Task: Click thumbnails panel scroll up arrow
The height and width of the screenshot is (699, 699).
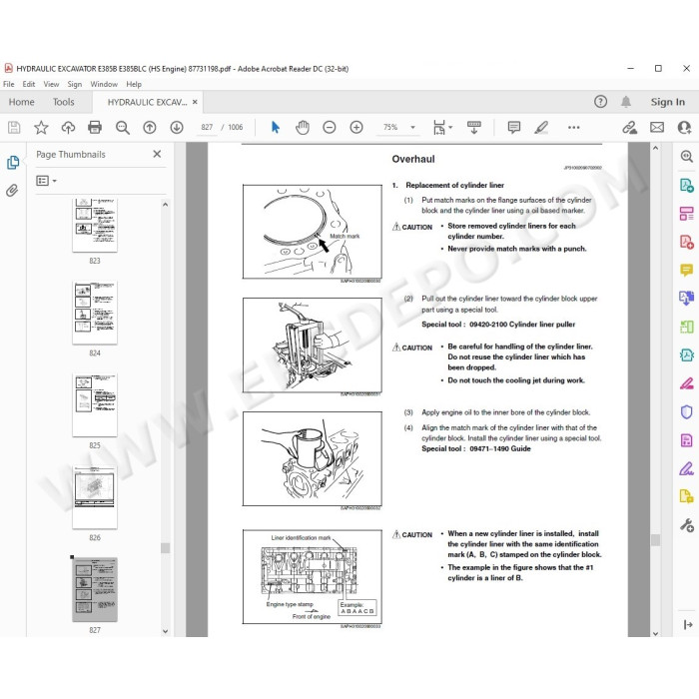Action: tap(166, 205)
